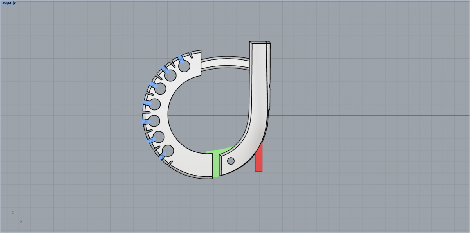Open the viewport menu dropdown arrow
The image size is (470, 233).
pyautogui.click(x=15, y=3)
